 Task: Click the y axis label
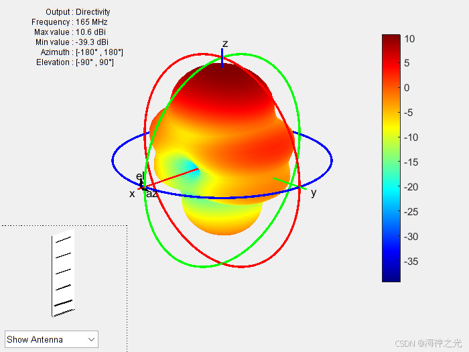(314, 193)
